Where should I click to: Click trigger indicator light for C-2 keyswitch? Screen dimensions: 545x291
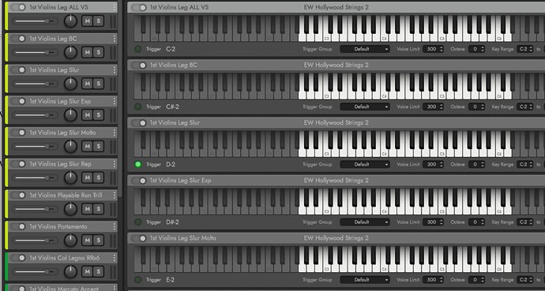coord(138,49)
